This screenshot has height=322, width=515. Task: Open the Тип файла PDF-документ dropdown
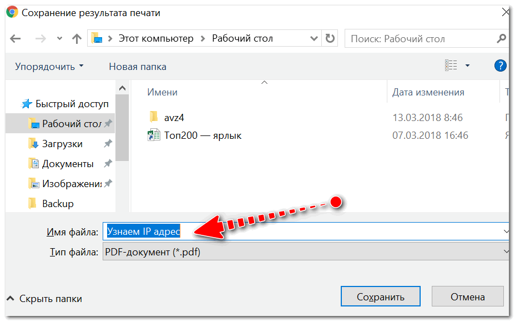tap(306, 252)
